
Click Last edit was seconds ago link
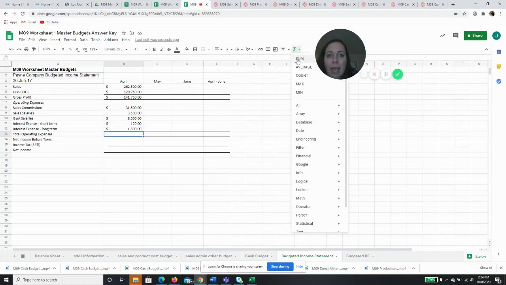point(157,40)
